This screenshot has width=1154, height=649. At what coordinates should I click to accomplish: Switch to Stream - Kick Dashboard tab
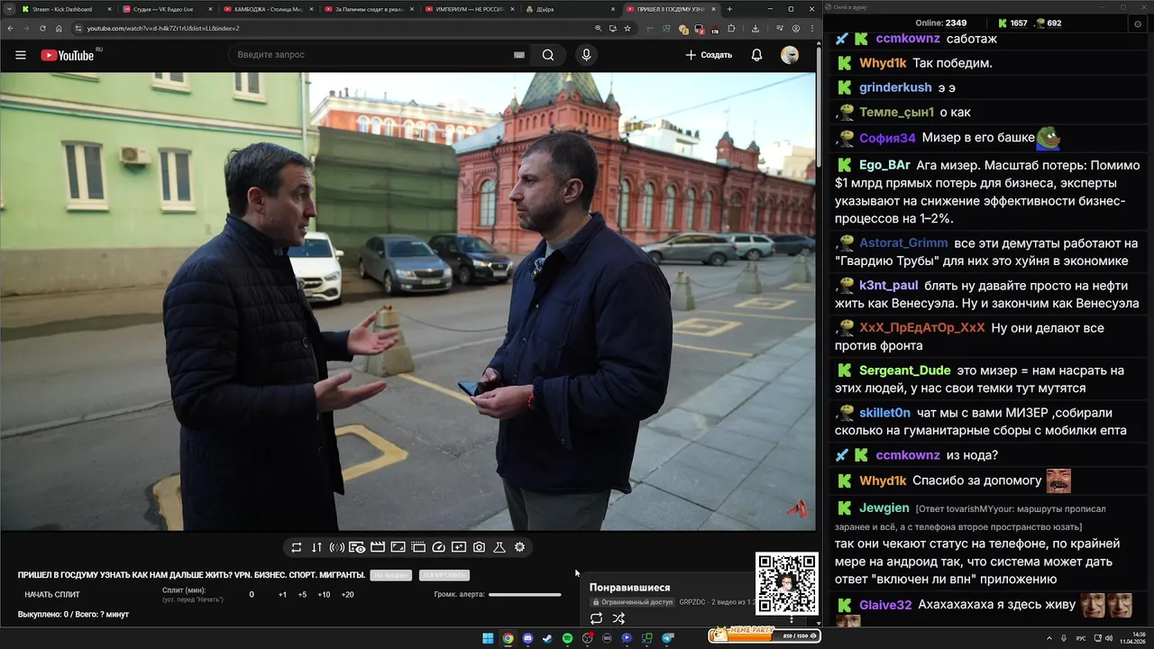67,9
